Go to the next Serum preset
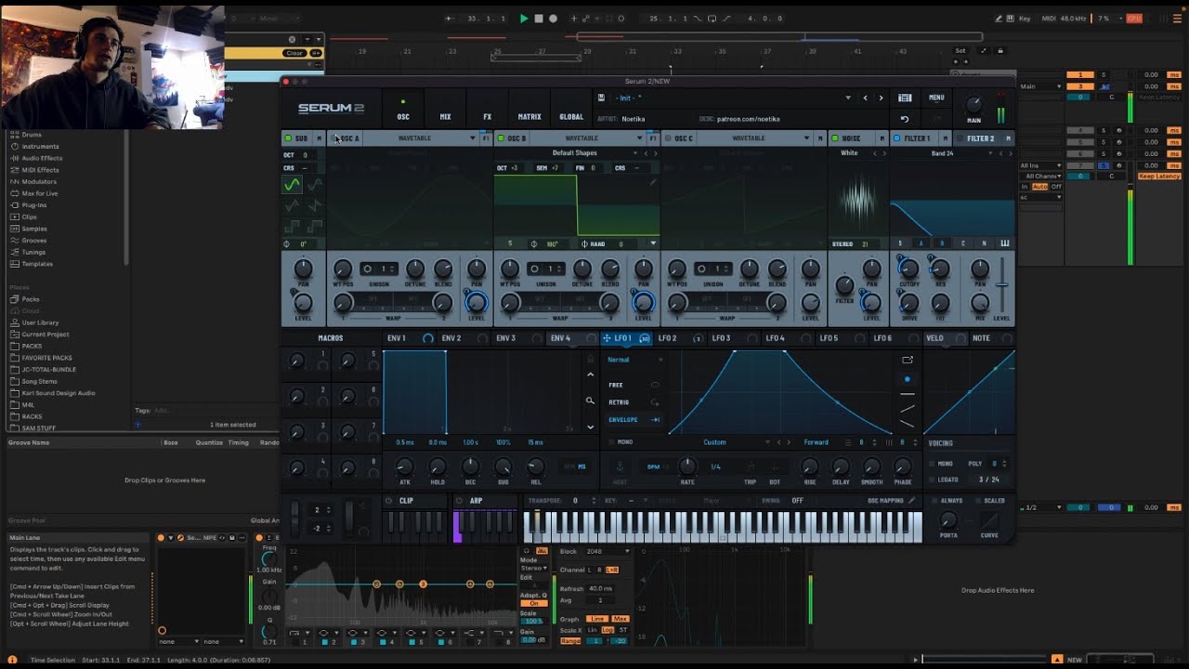1189x669 pixels. coord(881,98)
